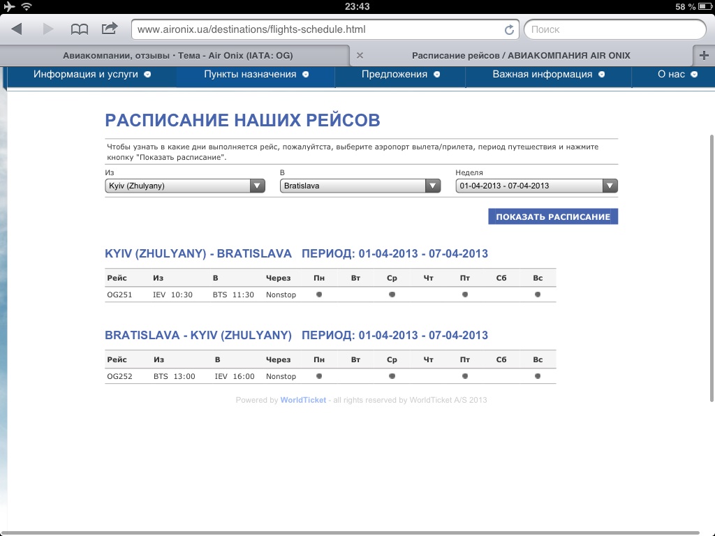Image resolution: width=715 pixels, height=536 pixels.
Task: Open the Информация и услуги menu
Action: pyautogui.click(x=92, y=75)
